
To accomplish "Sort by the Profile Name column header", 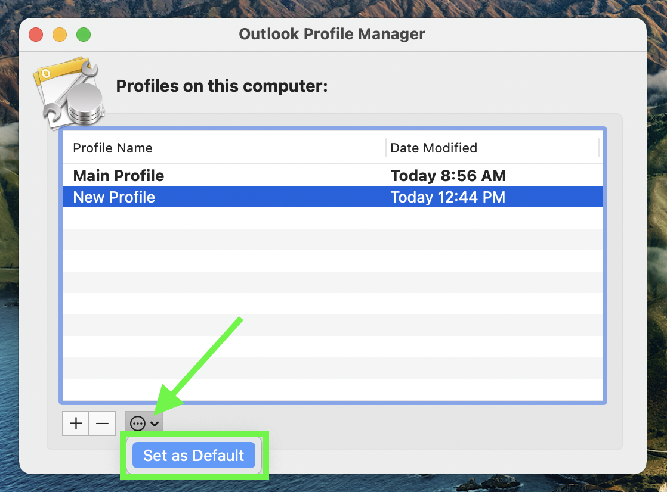I will (x=112, y=148).
